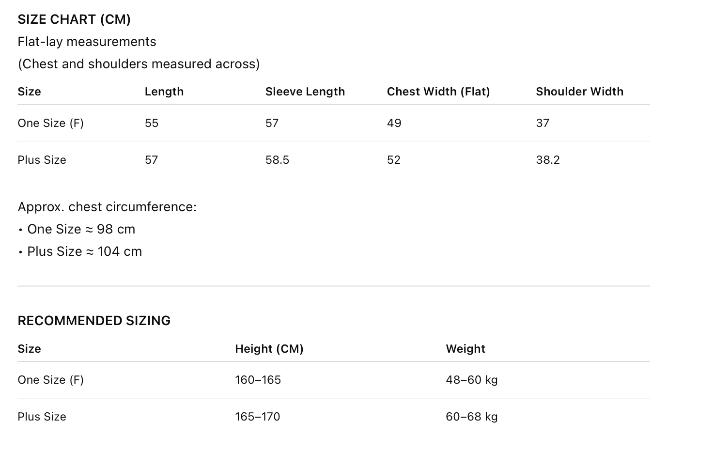This screenshot has height=468, width=714.
Task: Click the One Size length value 55
Action: point(152,123)
